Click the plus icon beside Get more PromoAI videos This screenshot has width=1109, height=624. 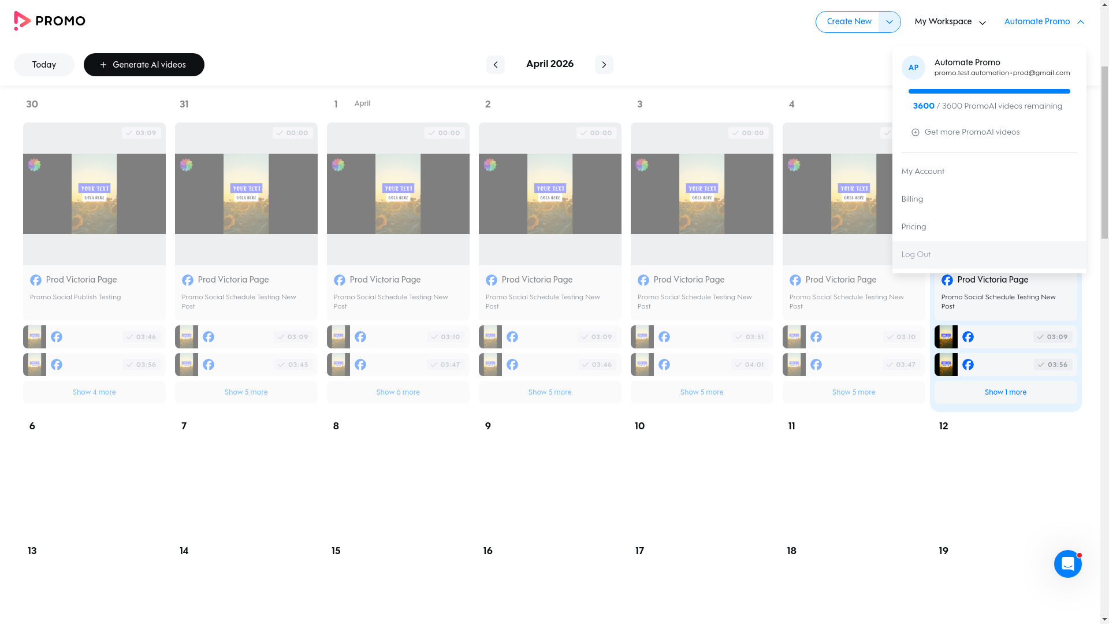[916, 132]
